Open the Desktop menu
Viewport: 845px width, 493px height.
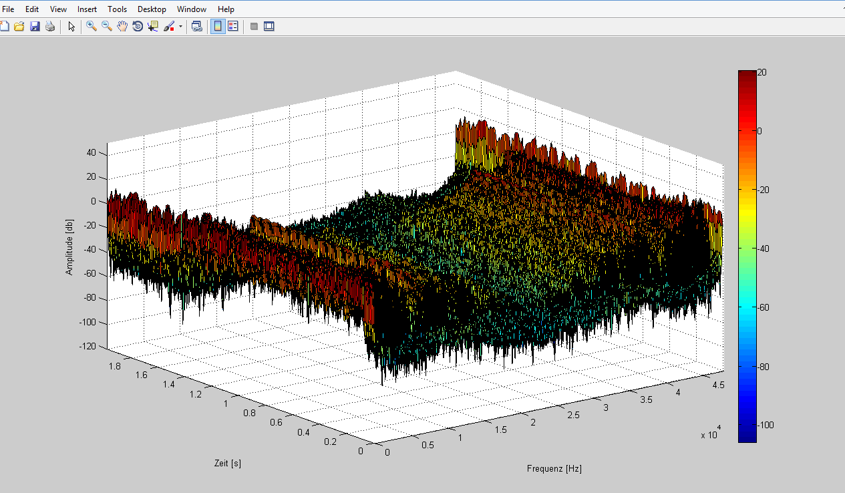152,9
